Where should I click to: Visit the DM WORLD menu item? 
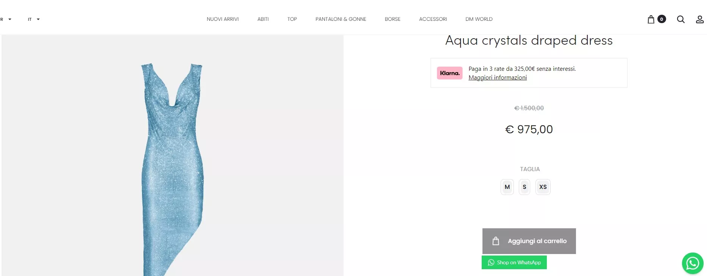click(x=479, y=19)
